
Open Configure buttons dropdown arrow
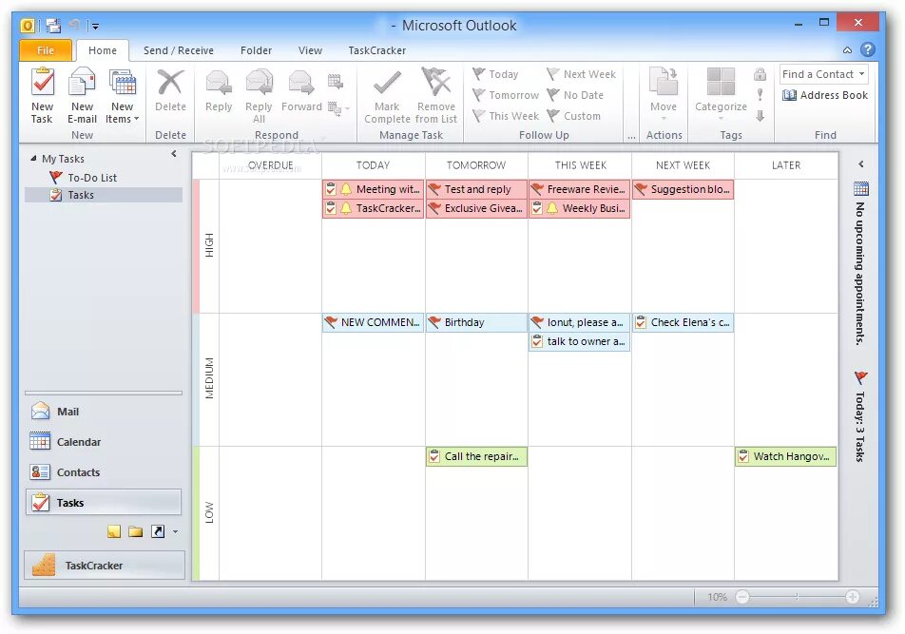[x=176, y=532]
